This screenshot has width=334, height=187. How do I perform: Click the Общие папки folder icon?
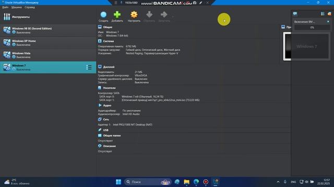point(100,135)
